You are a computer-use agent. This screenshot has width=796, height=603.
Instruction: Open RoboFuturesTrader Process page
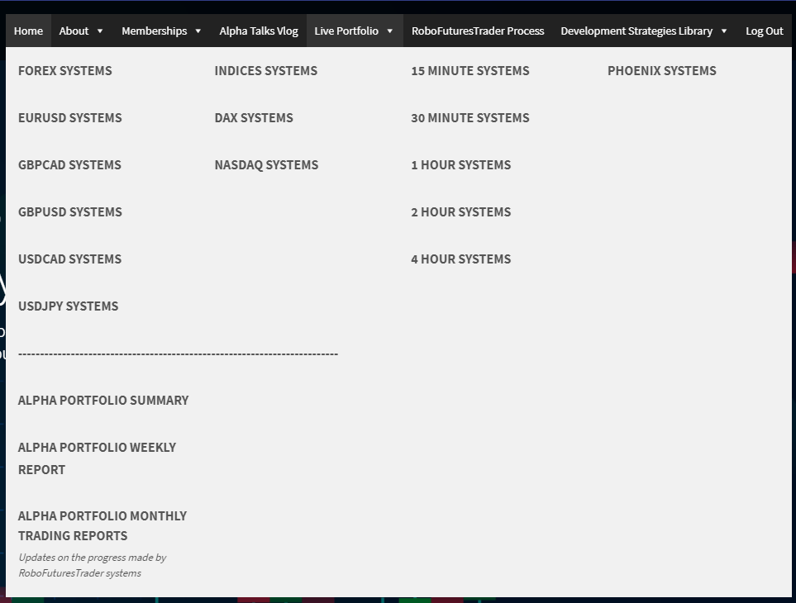[478, 31]
